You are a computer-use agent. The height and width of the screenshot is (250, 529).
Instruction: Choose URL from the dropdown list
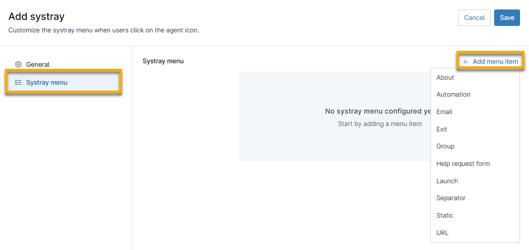pyautogui.click(x=442, y=233)
